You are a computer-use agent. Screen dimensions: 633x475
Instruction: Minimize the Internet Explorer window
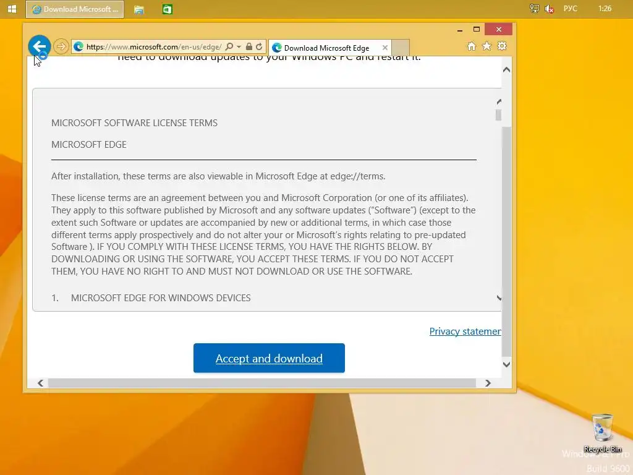pos(460,30)
